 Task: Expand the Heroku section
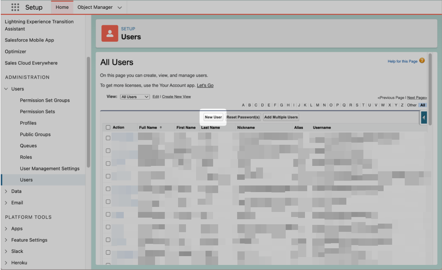(x=6, y=263)
